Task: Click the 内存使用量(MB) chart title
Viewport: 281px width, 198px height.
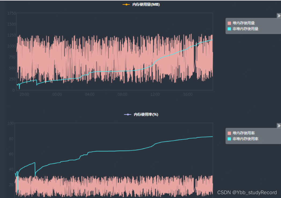Action: pos(146,5)
